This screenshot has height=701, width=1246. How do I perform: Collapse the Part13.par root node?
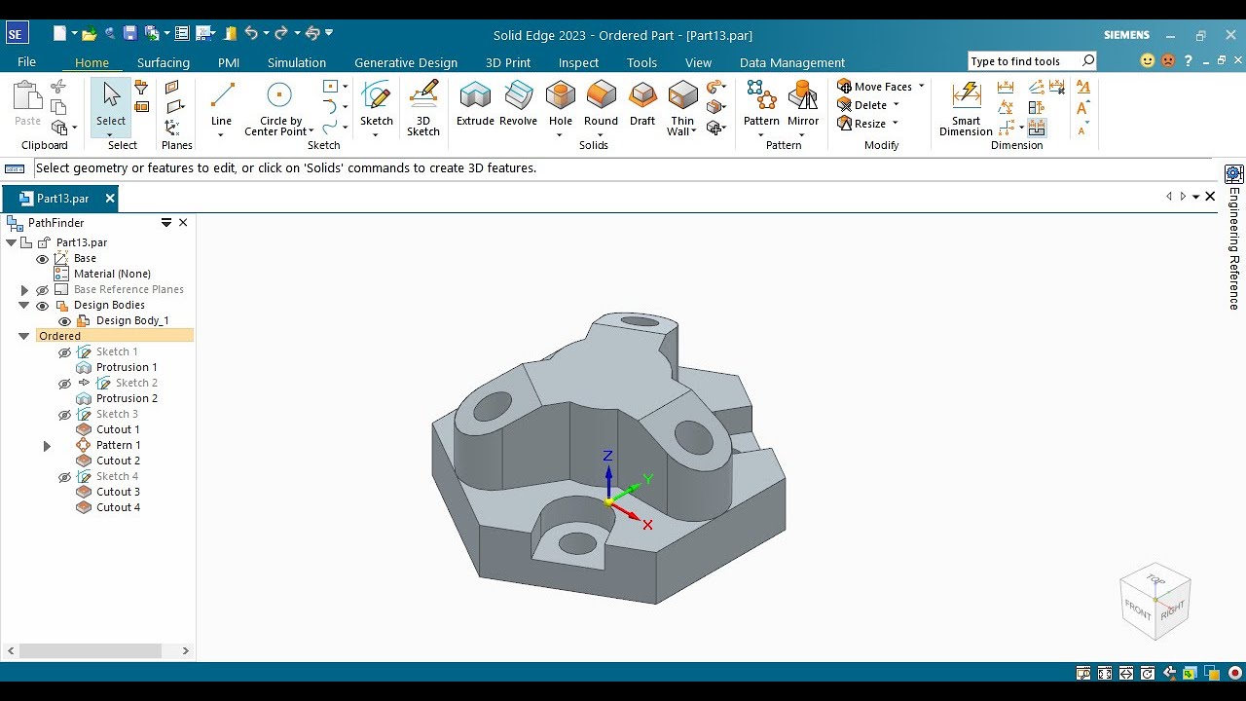tap(12, 242)
